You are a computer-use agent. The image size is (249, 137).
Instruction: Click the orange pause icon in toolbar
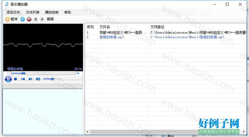(7, 19)
